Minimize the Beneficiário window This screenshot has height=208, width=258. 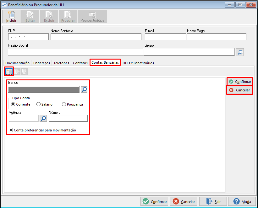tap(230, 5)
